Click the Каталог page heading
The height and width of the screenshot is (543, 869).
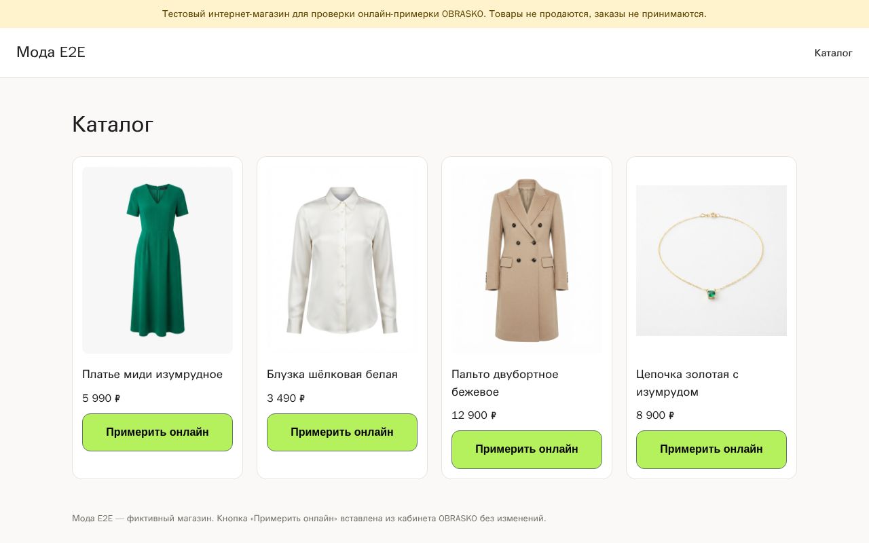pyautogui.click(x=113, y=124)
